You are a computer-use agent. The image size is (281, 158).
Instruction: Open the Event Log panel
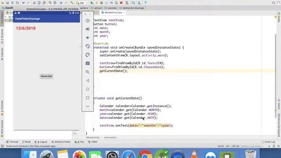click(x=268, y=142)
